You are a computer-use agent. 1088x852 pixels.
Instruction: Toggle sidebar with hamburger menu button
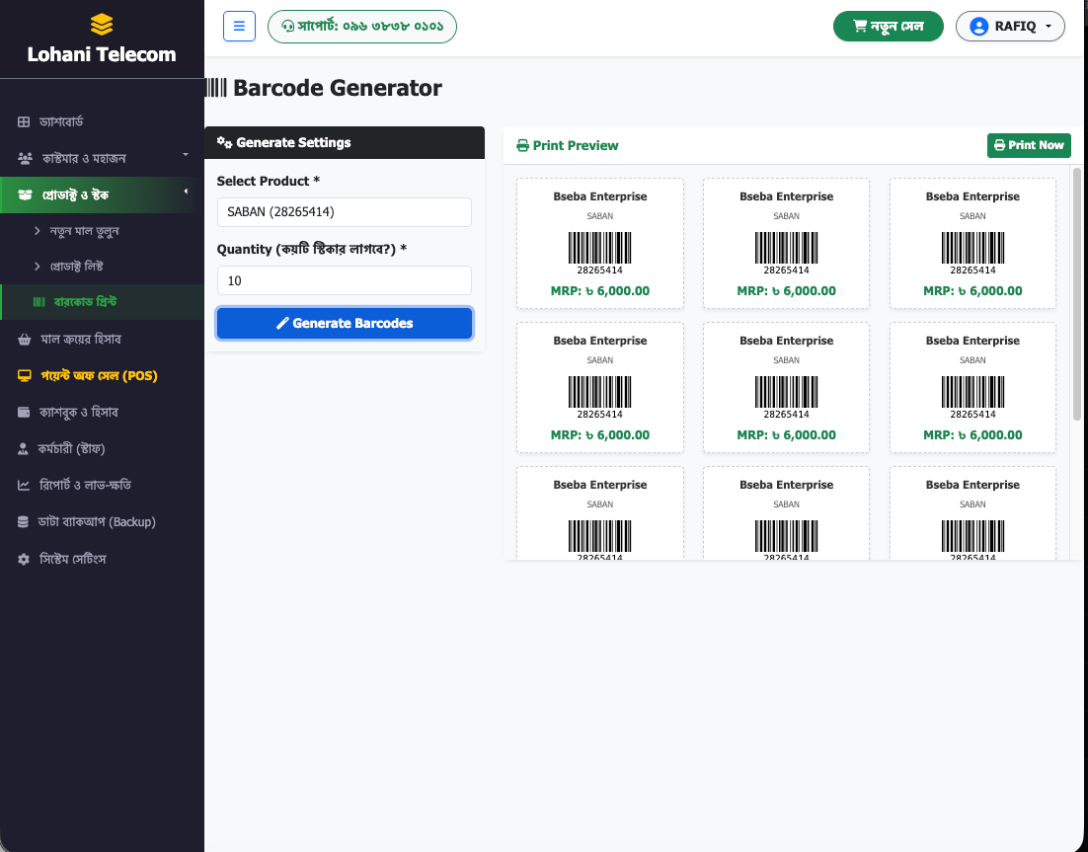(239, 27)
